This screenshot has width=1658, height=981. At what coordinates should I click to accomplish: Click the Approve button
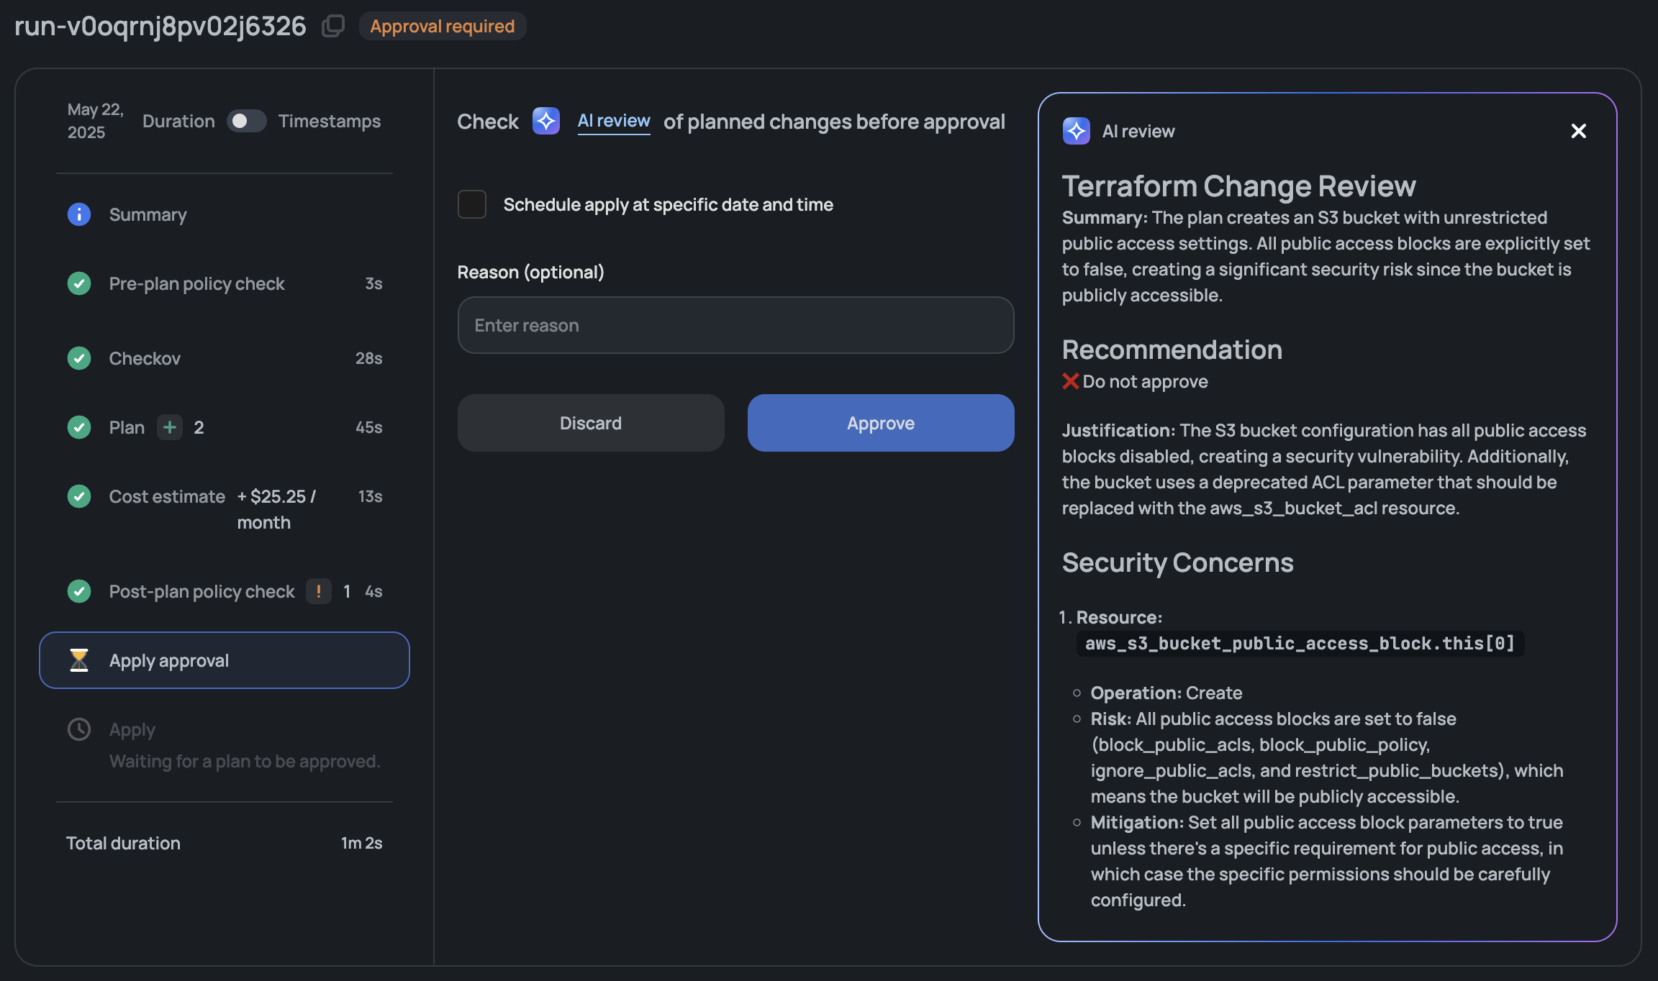pos(880,423)
